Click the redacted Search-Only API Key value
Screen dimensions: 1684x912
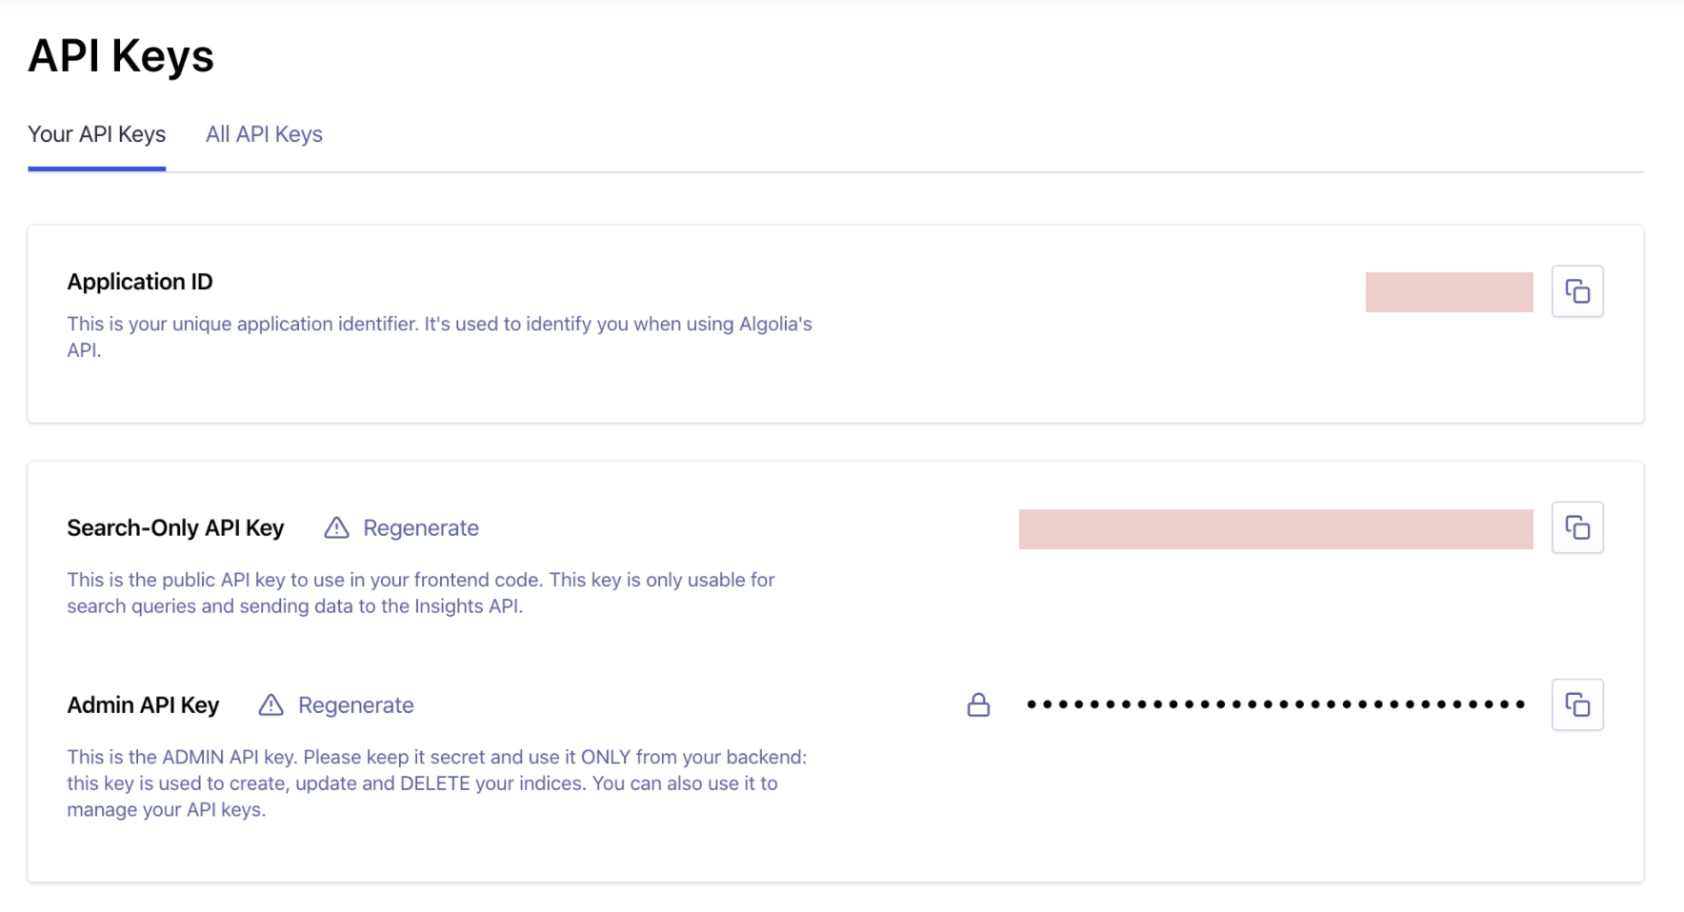(1275, 529)
